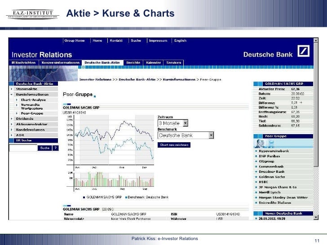Open Handelsvolumen sidebar item
This screenshot has height=245, width=327.
coord(30,130)
